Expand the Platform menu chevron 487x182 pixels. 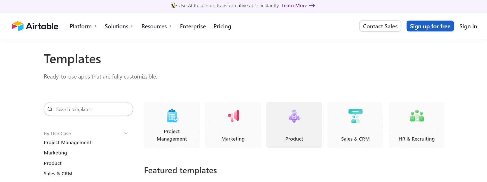click(x=95, y=26)
